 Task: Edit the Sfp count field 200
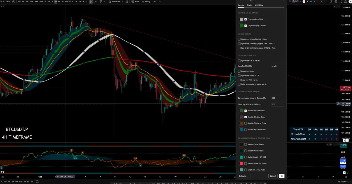pos(277,104)
